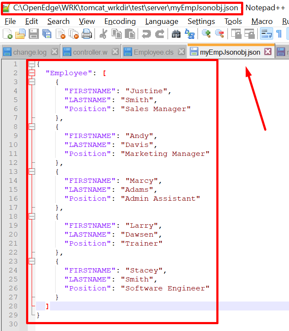Click the Undo arrow icon
The image size is (289, 331).
(x=147, y=34)
